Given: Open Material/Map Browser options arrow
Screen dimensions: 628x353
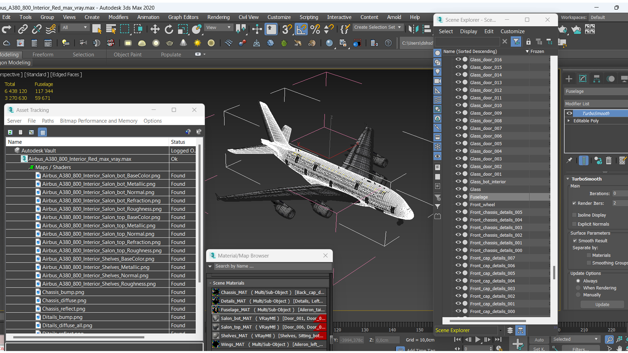Looking at the screenshot, I should [210, 266].
